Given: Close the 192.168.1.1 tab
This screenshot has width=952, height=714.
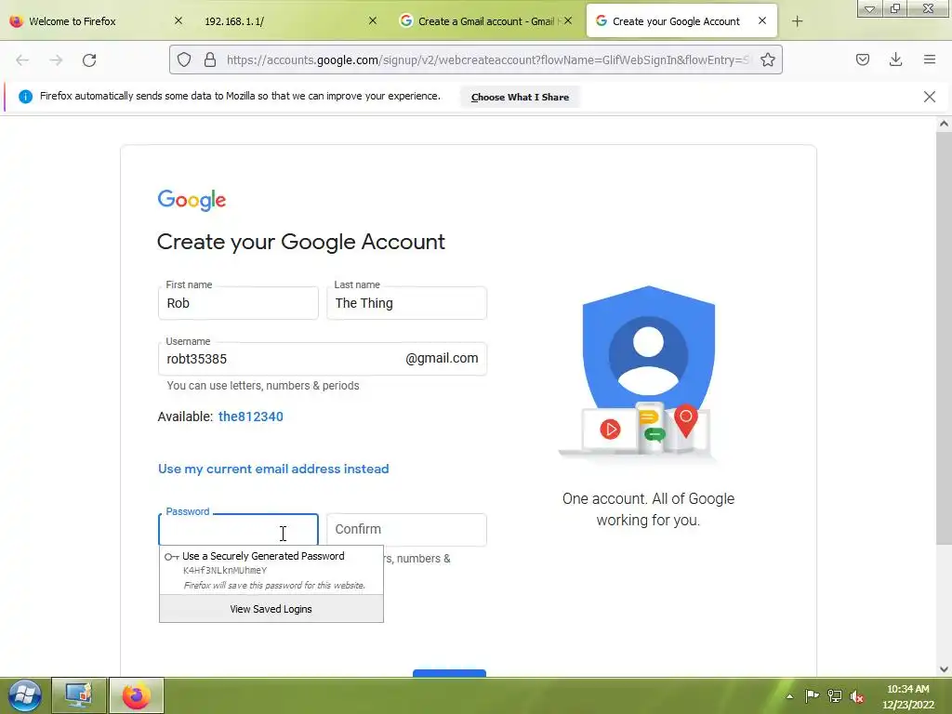Looking at the screenshot, I should click(x=373, y=20).
